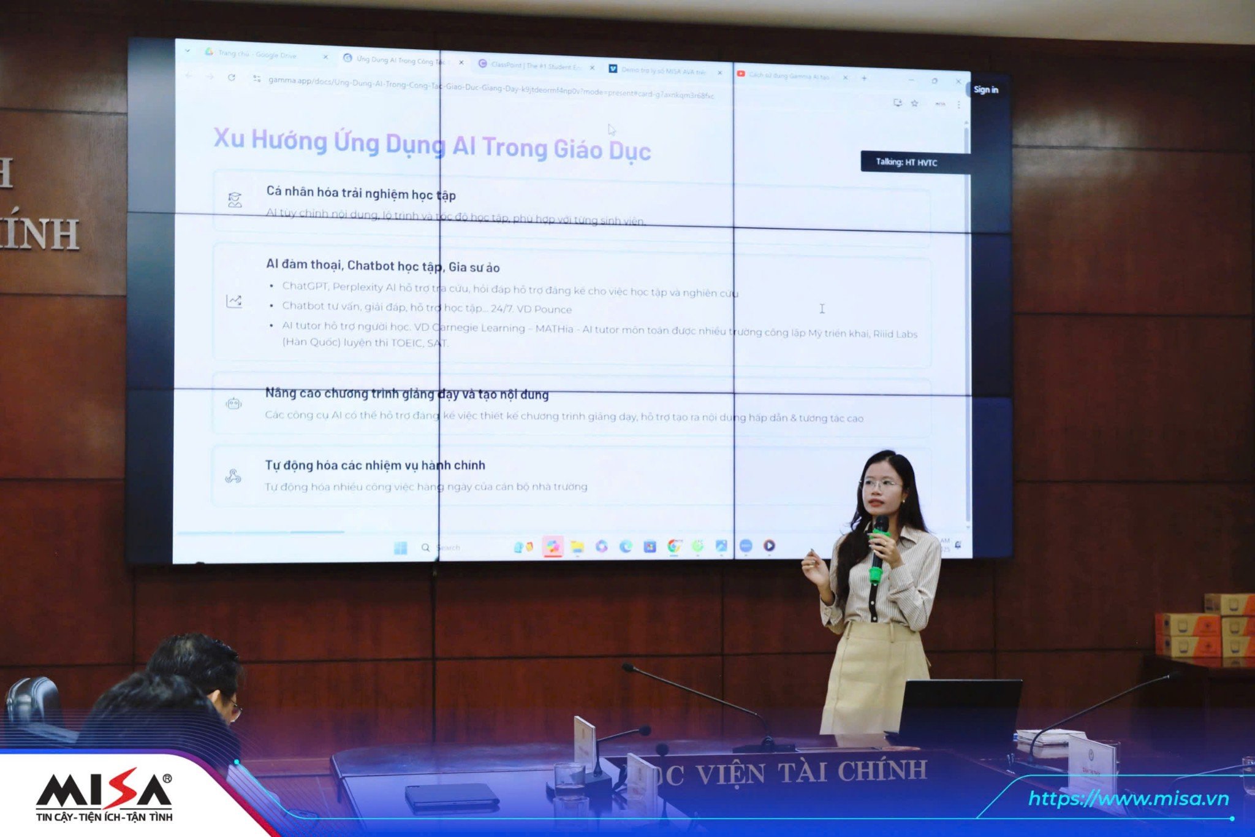Image resolution: width=1255 pixels, height=837 pixels.
Task: Launch Microsoft Edge from the taskbar
Action: click(626, 546)
